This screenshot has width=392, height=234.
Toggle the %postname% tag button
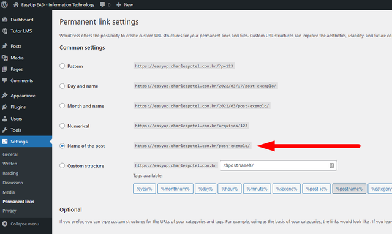point(349,189)
